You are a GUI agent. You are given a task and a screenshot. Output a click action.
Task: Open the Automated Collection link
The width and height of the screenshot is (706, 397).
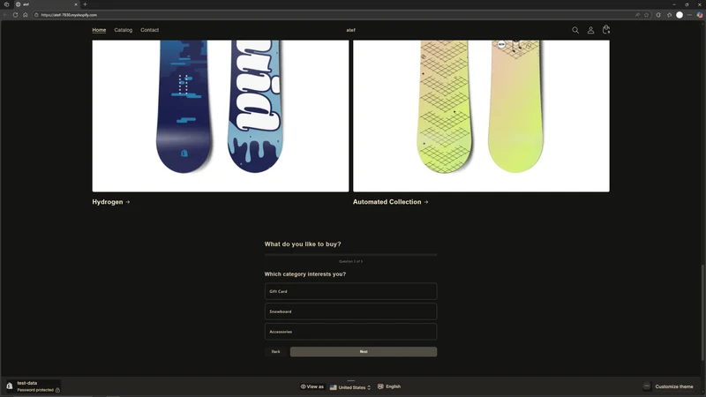[390, 202]
